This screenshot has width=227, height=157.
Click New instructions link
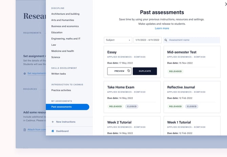[66, 122]
